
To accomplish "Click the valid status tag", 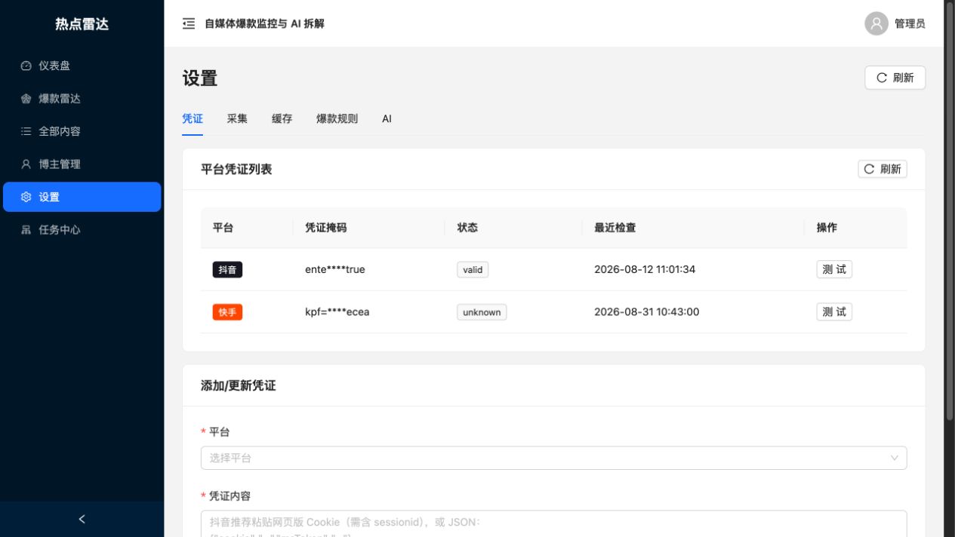I will click(x=473, y=269).
